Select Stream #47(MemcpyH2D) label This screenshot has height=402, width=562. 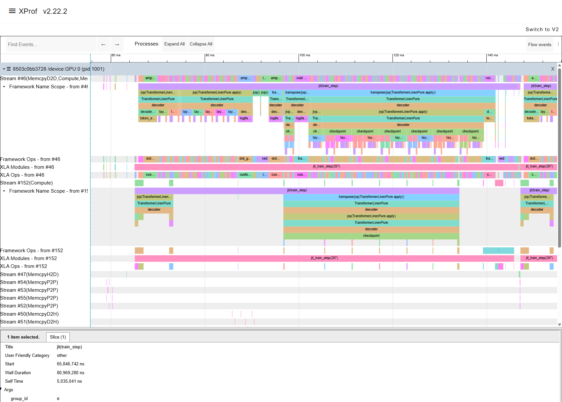(x=29, y=274)
